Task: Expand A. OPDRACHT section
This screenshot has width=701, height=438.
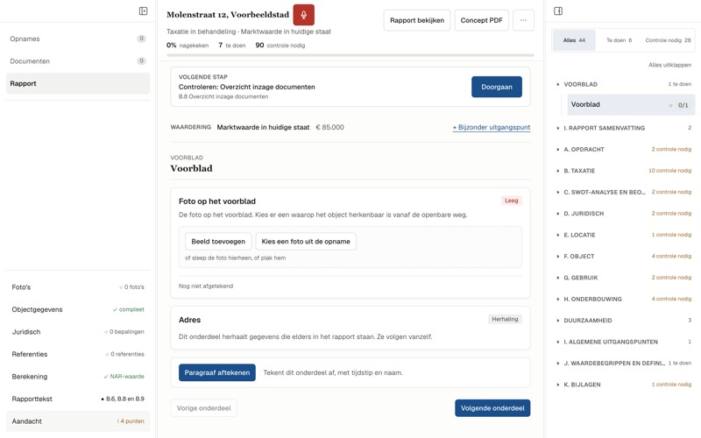Action: tap(624, 150)
